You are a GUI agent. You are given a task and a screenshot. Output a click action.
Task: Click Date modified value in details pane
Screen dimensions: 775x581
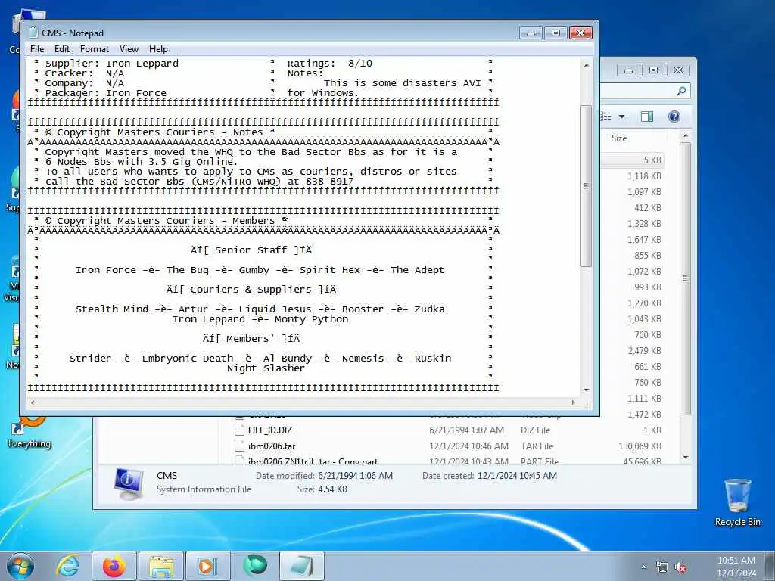(x=356, y=476)
